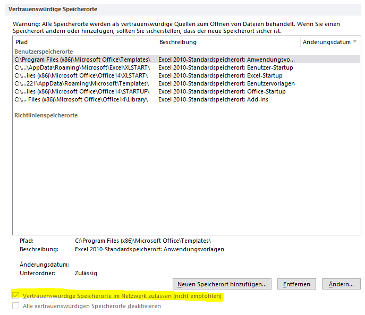Click description 'Benutzer-Startup'
365x315 pixels.
226,67
